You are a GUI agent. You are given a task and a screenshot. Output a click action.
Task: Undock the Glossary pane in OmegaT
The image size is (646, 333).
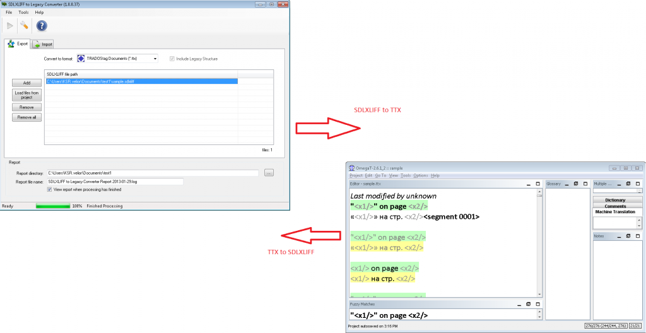tap(575, 184)
